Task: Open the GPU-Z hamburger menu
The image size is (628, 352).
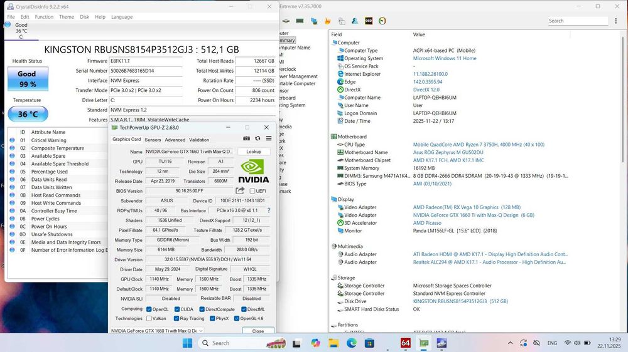Action: (x=269, y=138)
